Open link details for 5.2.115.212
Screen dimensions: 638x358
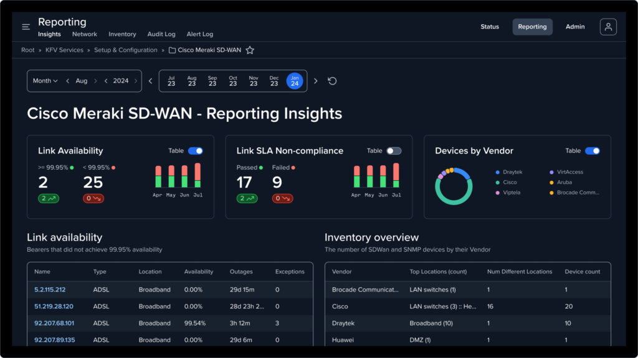tap(49, 290)
